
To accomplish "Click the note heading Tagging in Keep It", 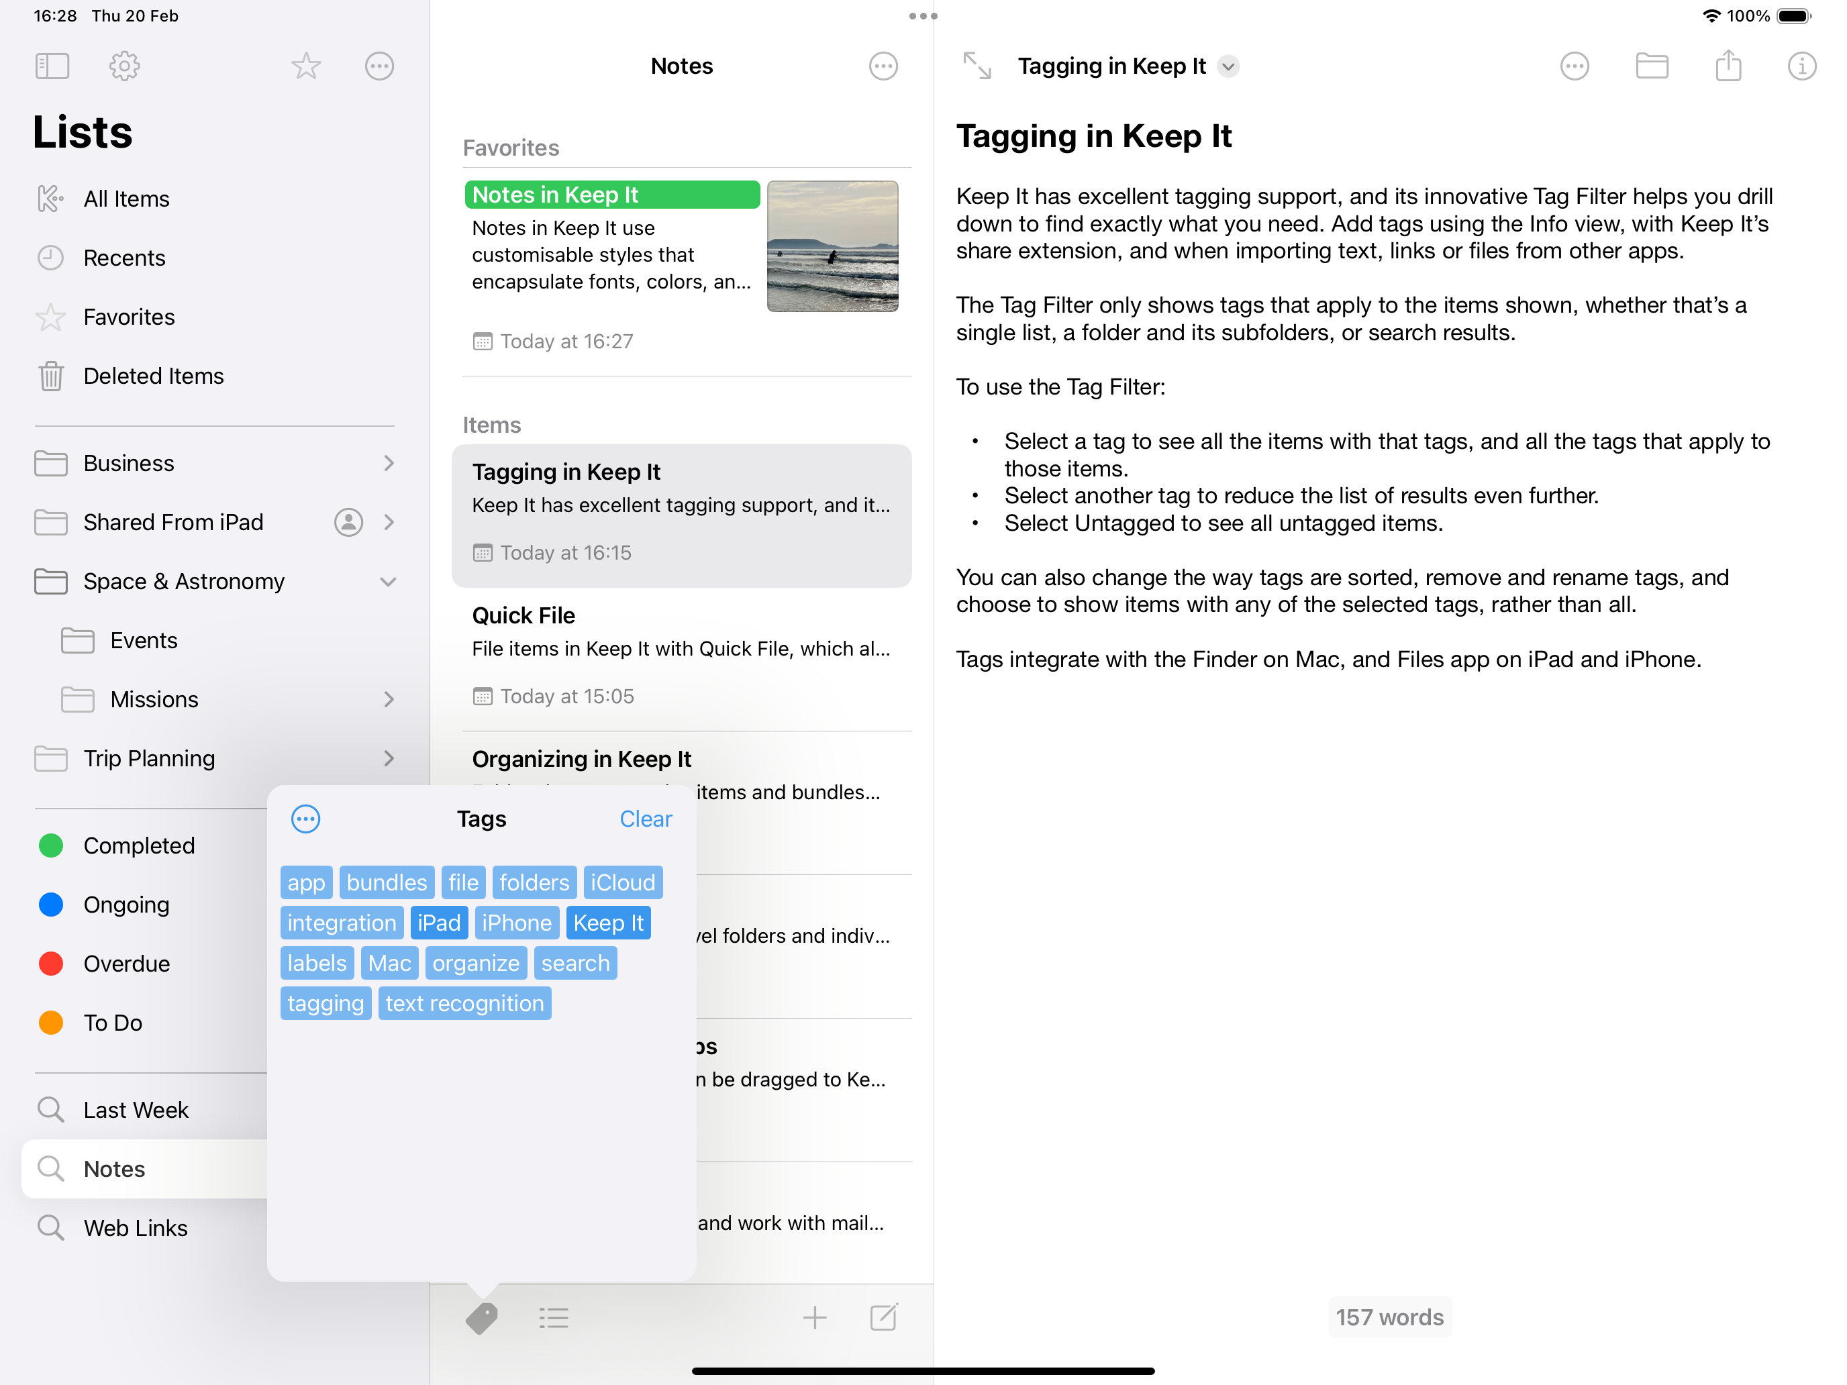I will pos(1094,136).
